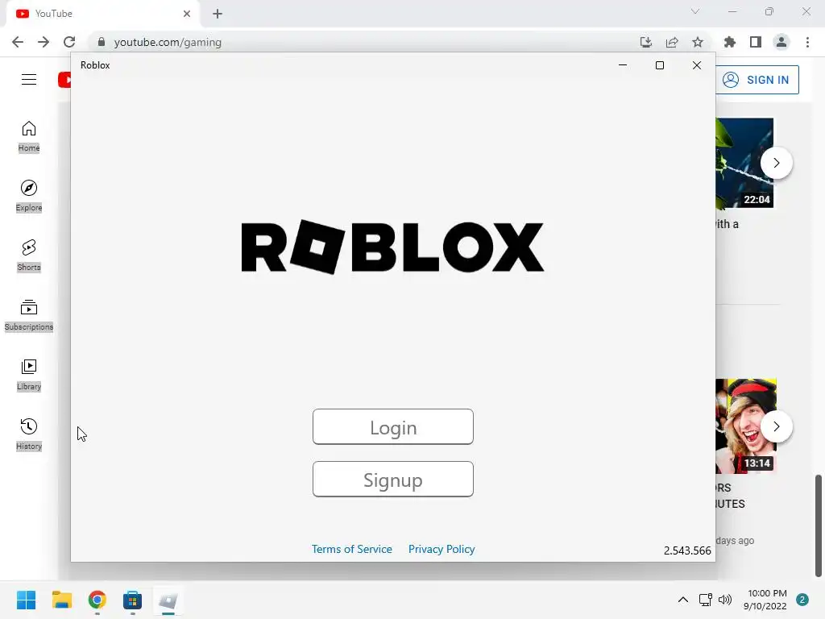Image resolution: width=825 pixels, height=619 pixels.
Task: Click the site lock icon in address bar
Action: tap(102, 42)
